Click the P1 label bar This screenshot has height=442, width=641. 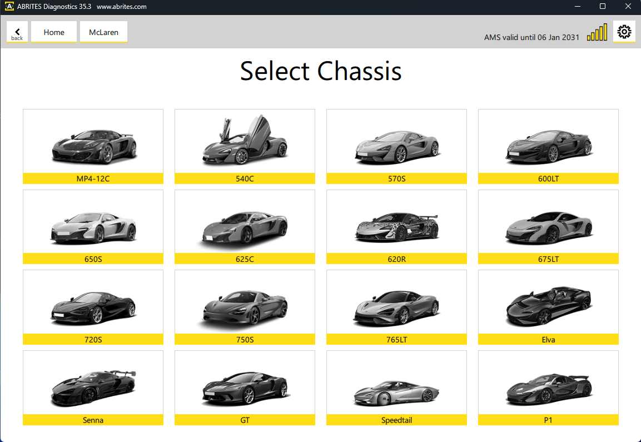point(548,420)
